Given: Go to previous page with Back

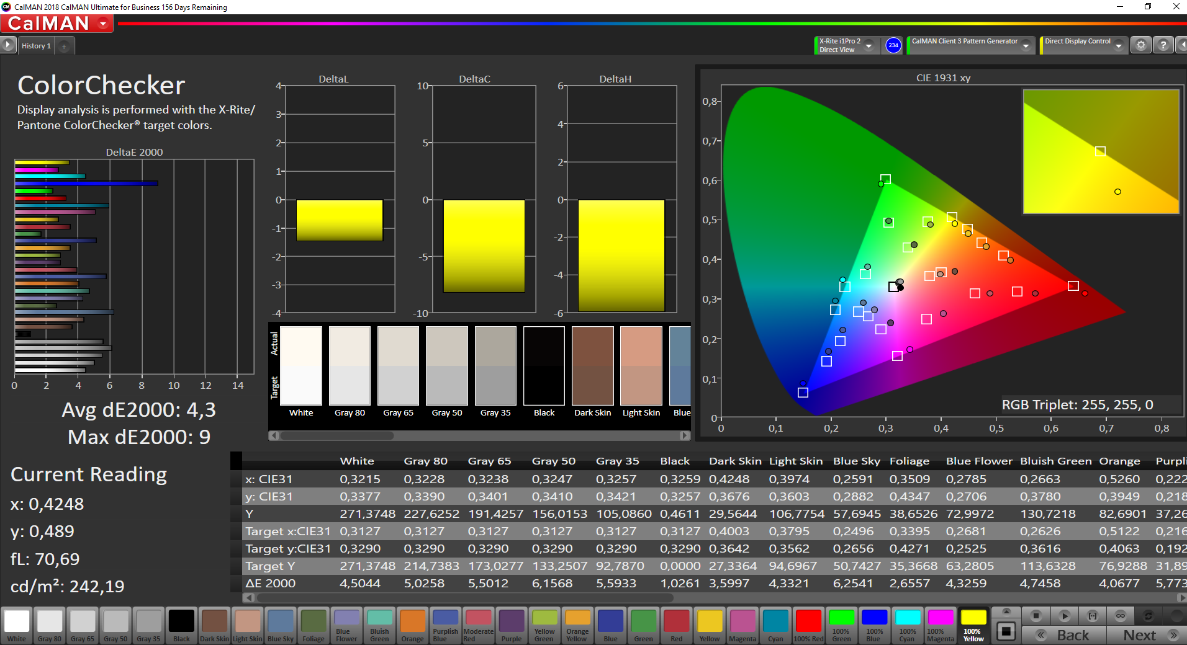Looking at the screenshot, I should [1064, 635].
